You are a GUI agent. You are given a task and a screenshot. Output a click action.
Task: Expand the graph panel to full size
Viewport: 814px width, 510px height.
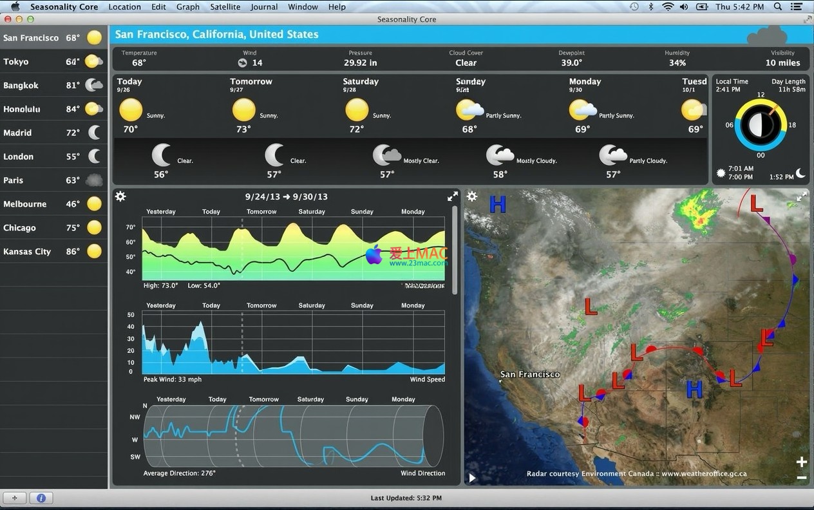click(x=453, y=196)
